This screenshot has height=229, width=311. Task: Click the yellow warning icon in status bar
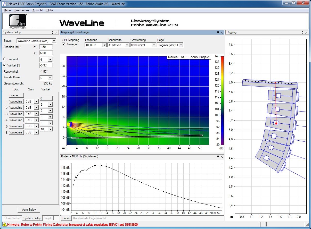(x=5, y=225)
